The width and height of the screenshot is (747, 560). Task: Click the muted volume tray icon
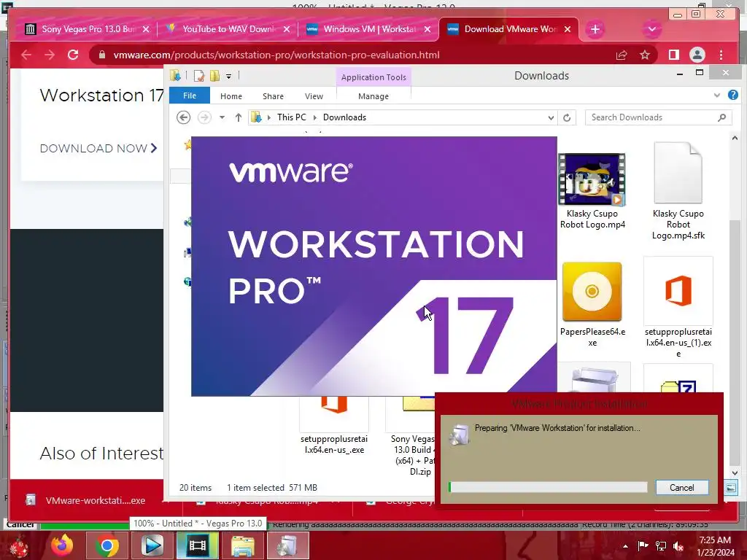(x=678, y=546)
